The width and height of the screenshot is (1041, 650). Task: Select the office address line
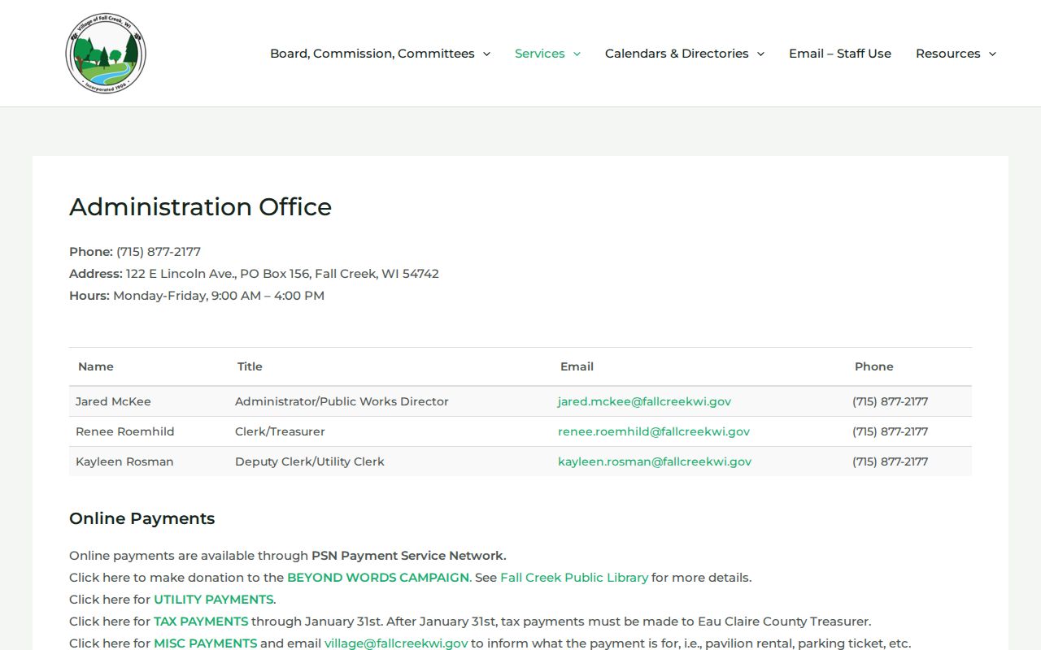[x=254, y=274]
